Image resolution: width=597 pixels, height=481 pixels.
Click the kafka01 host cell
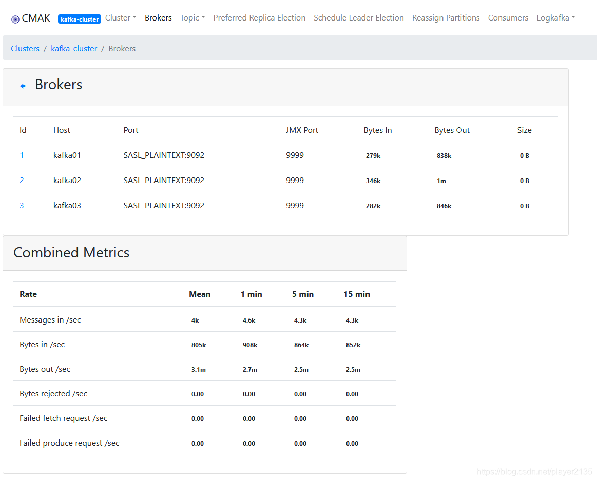pos(67,155)
